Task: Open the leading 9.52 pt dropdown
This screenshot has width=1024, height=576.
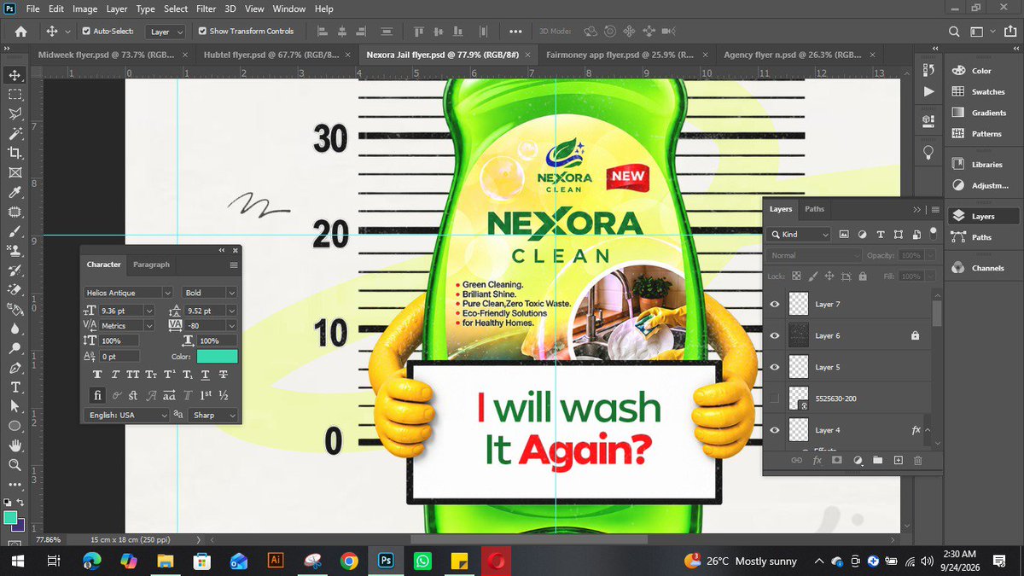Action: click(x=231, y=311)
